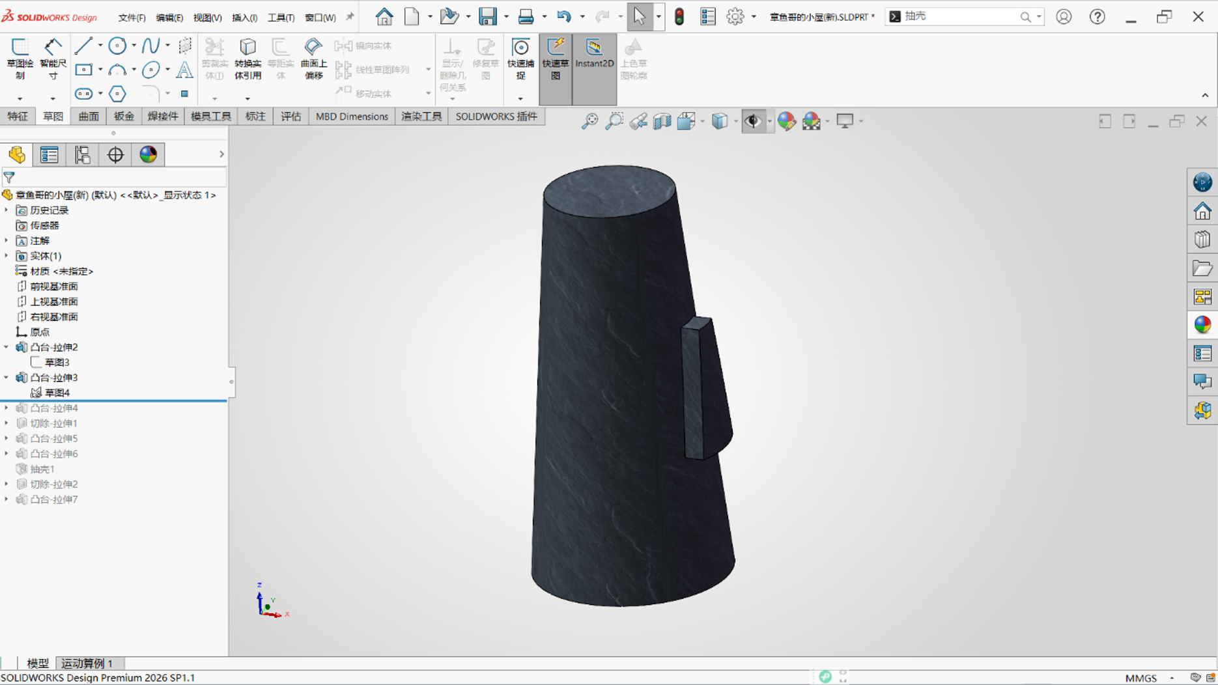Return to the previous view

pos(638,121)
